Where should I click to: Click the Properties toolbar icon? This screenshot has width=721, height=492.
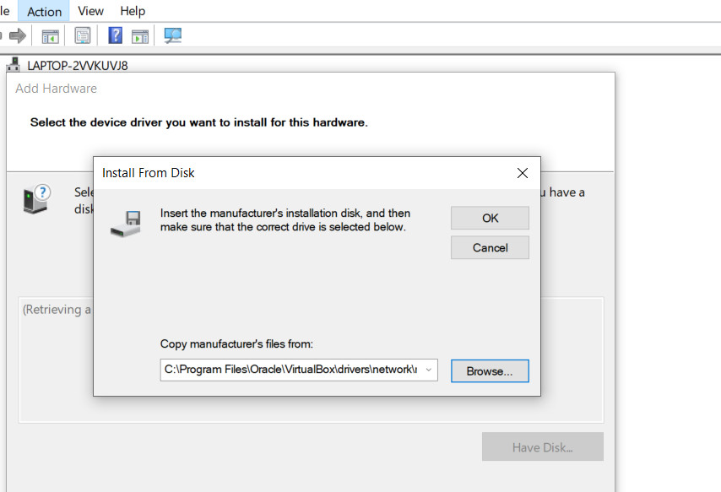[82, 35]
